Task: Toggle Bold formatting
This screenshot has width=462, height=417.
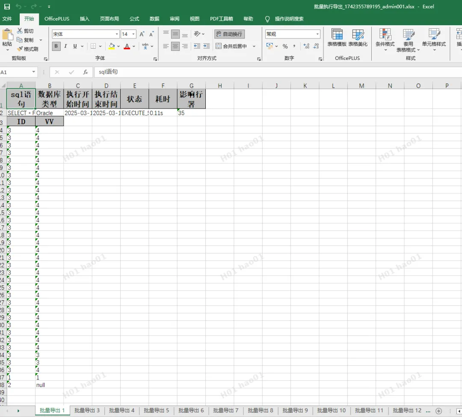Action: (56, 46)
